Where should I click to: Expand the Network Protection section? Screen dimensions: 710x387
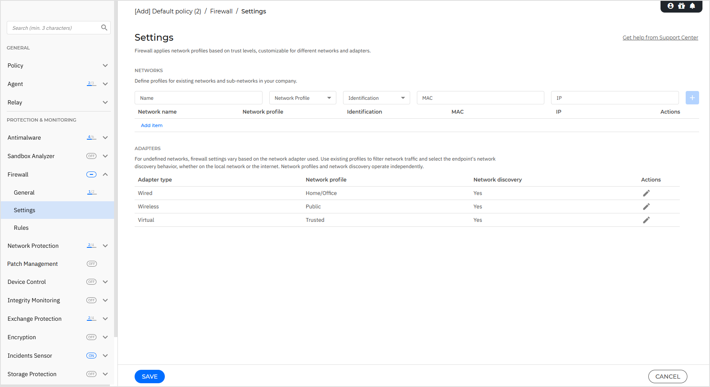(x=105, y=246)
